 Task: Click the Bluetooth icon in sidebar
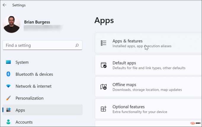pyautogui.click(x=8, y=74)
